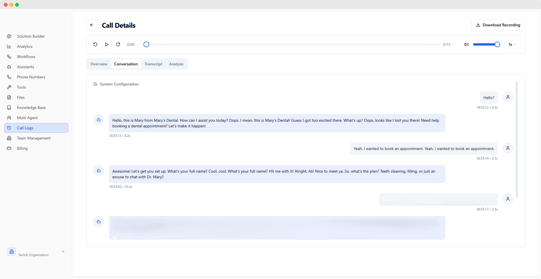Mute the call recording audio
The height and width of the screenshot is (279, 541).
[466, 44]
